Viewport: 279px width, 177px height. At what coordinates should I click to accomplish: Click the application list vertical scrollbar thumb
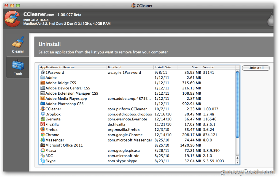[237, 104]
